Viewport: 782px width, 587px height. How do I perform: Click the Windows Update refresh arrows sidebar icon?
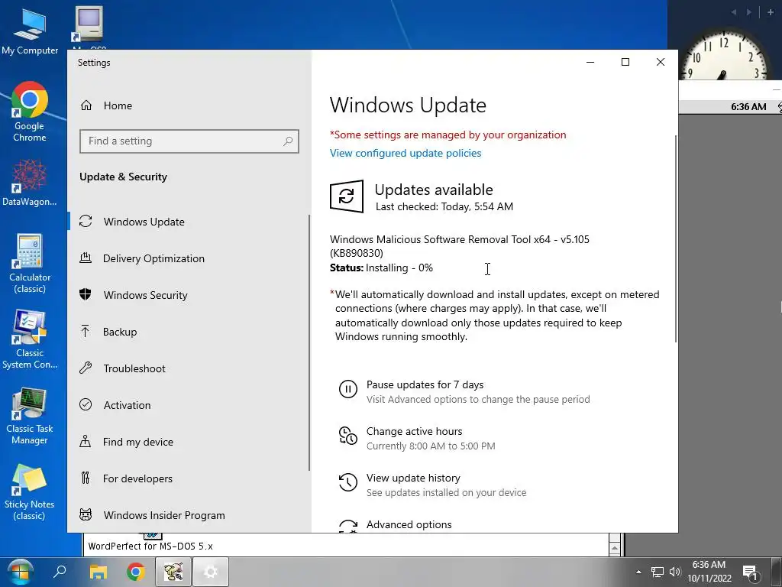point(86,221)
